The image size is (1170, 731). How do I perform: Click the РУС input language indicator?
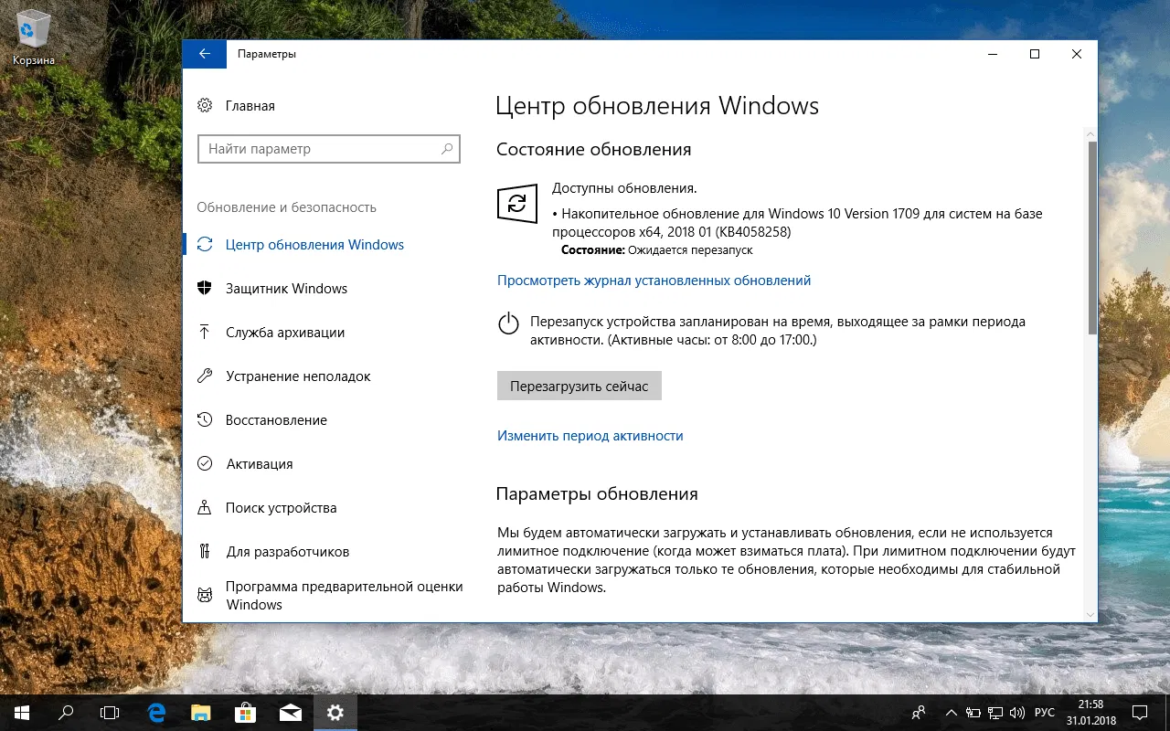[1045, 712]
